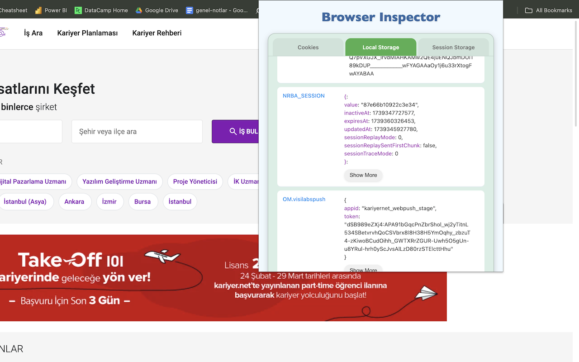Click Show More under OM.visilabspush entry
This screenshot has height=362, width=579.
[363, 269]
